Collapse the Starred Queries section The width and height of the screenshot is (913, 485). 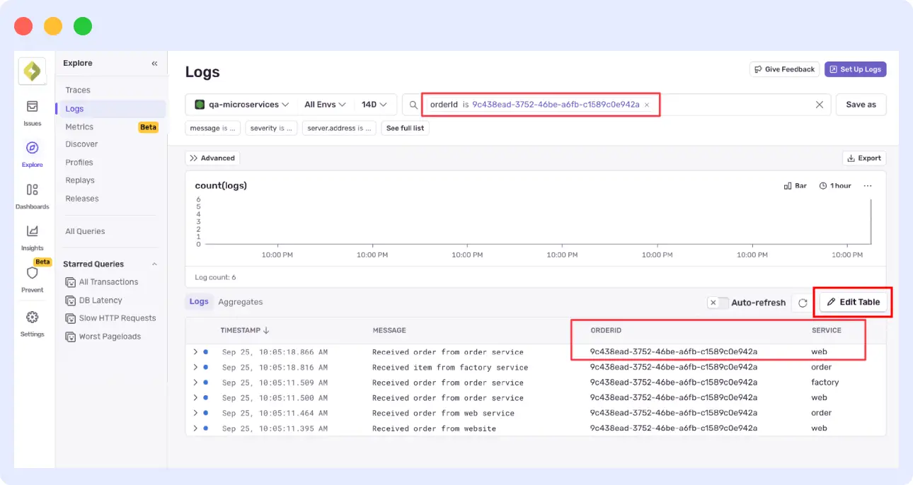(x=154, y=264)
